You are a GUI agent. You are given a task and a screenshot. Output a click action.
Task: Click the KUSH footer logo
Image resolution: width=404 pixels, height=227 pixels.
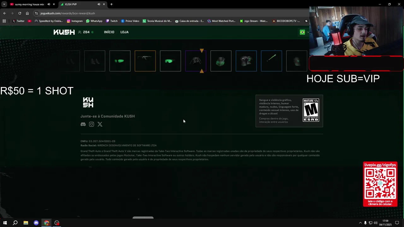pos(88,102)
